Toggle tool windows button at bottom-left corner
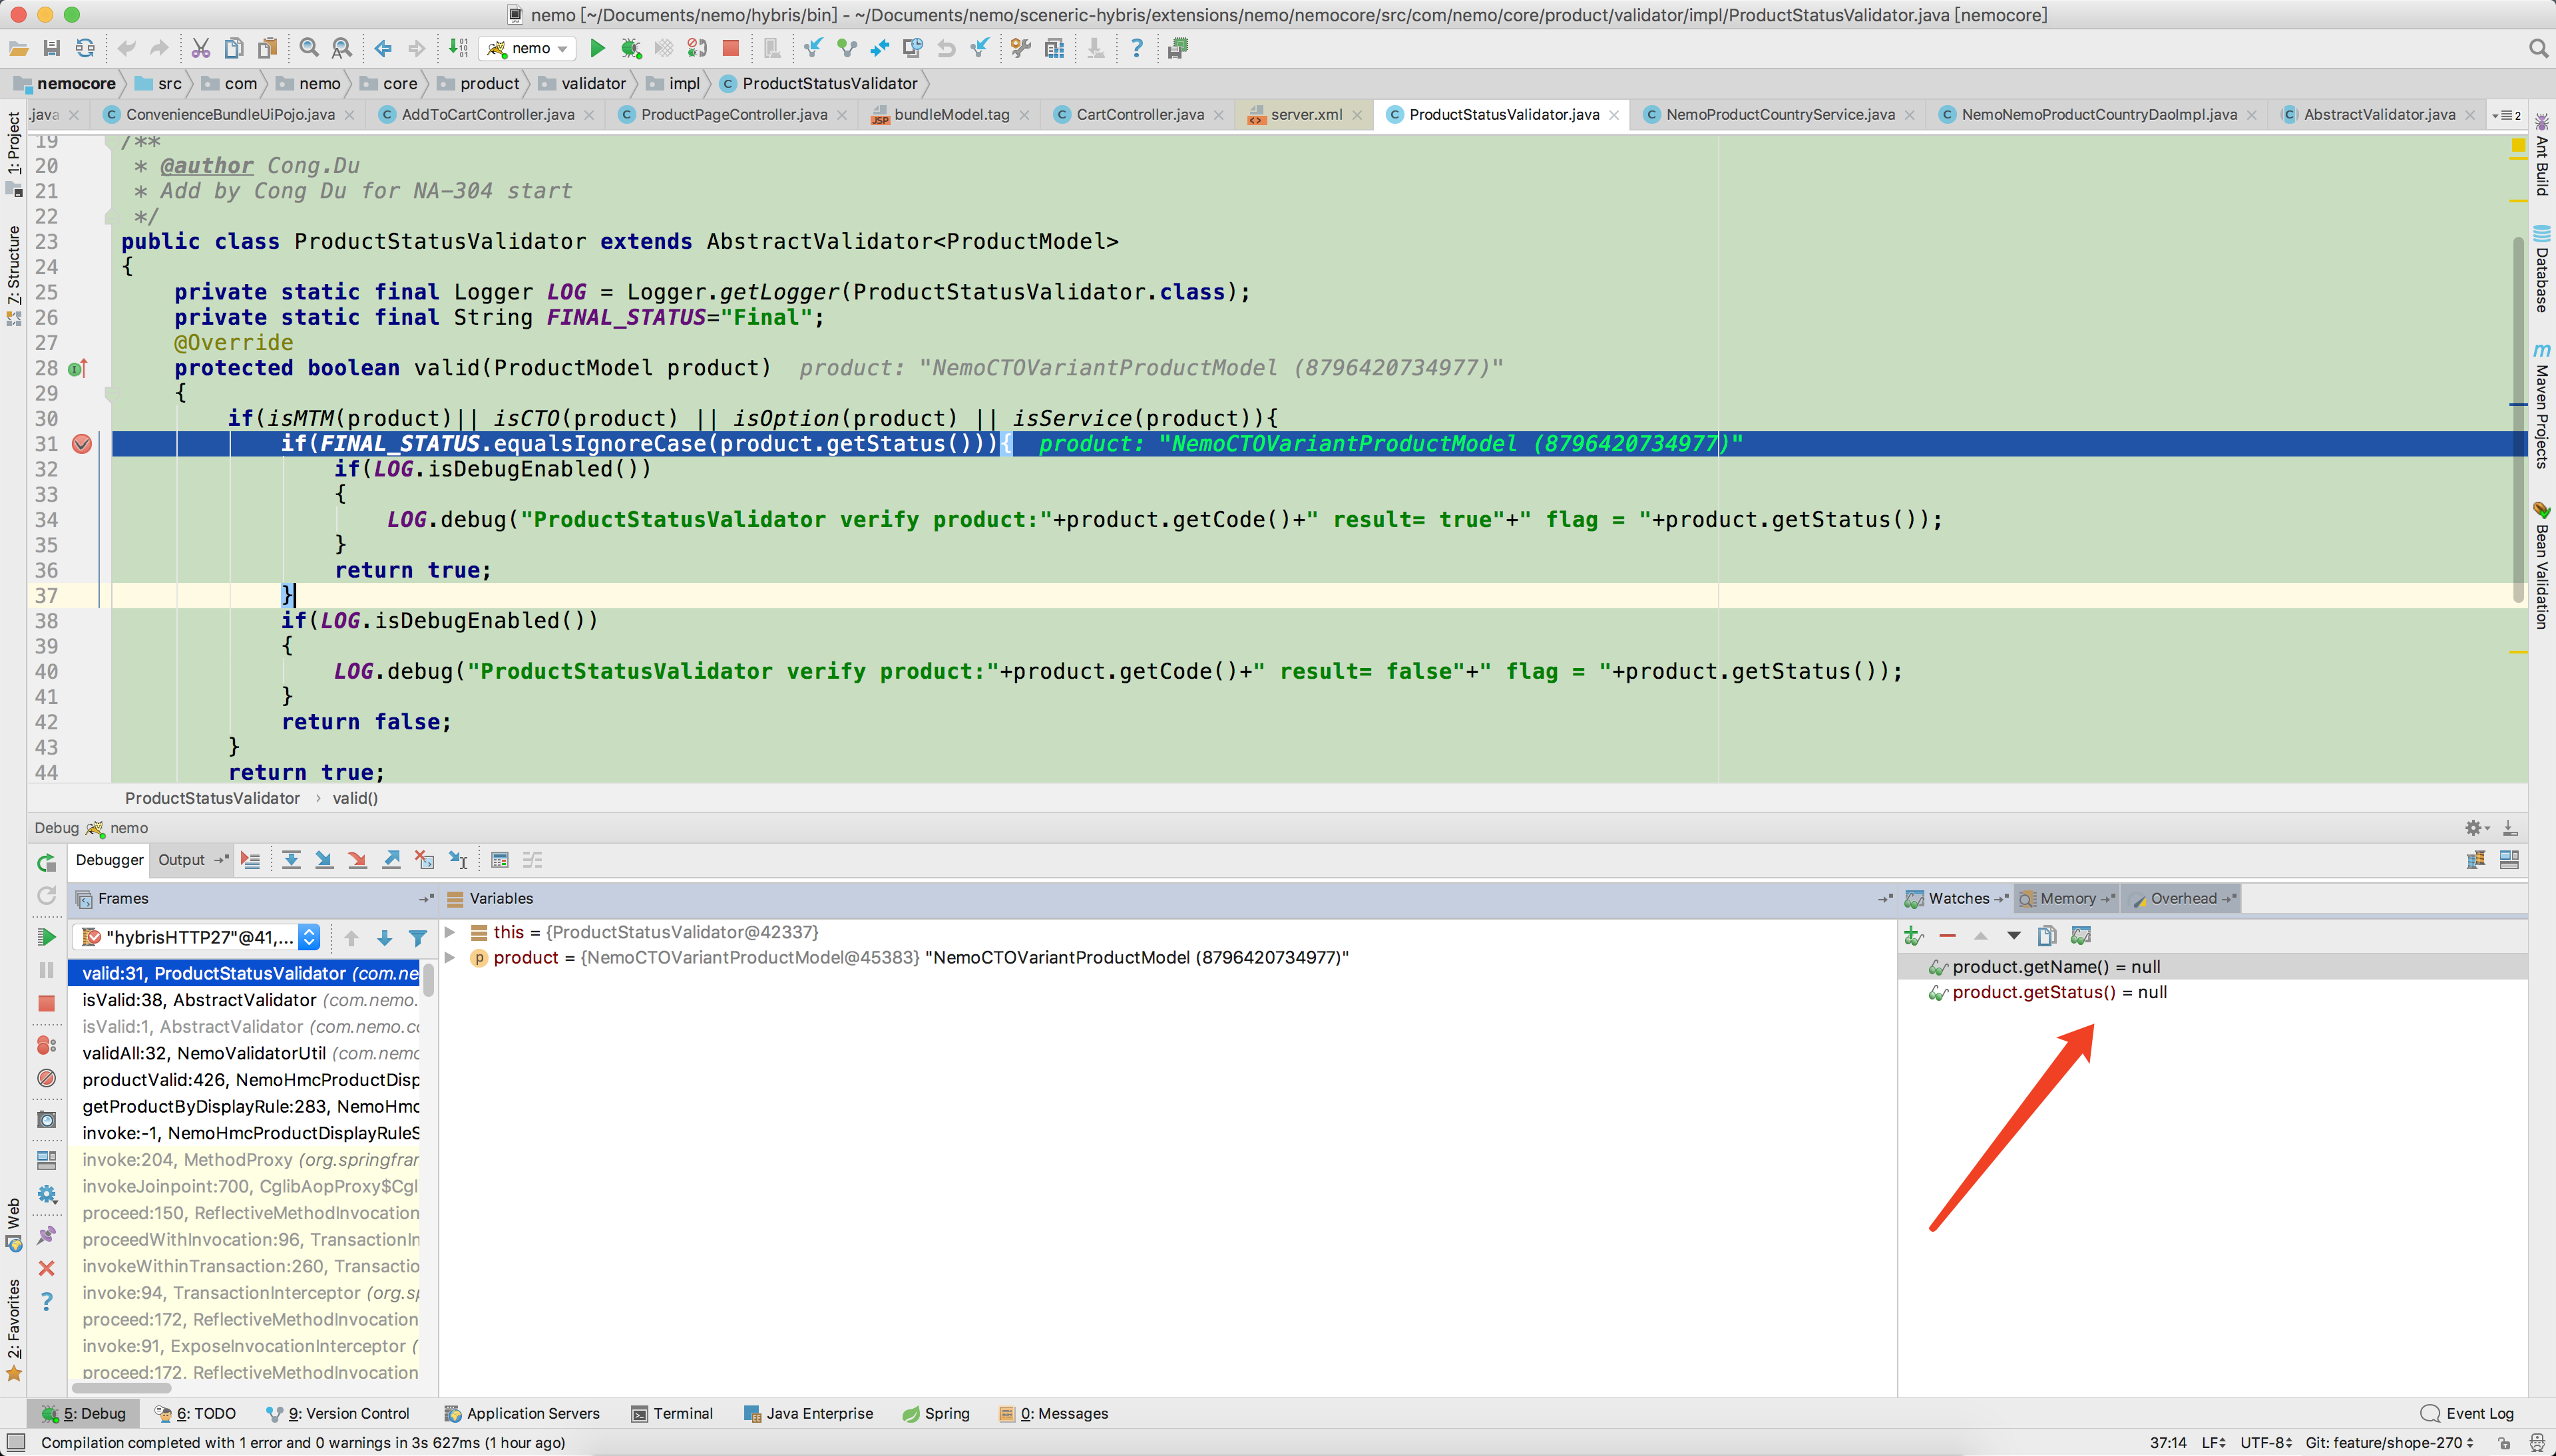The image size is (2556, 1456). pos(16,1442)
